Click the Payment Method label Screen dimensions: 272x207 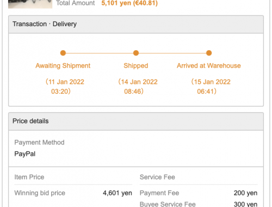point(39,143)
